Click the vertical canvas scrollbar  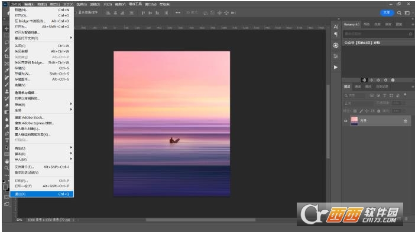tap(328, 121)
